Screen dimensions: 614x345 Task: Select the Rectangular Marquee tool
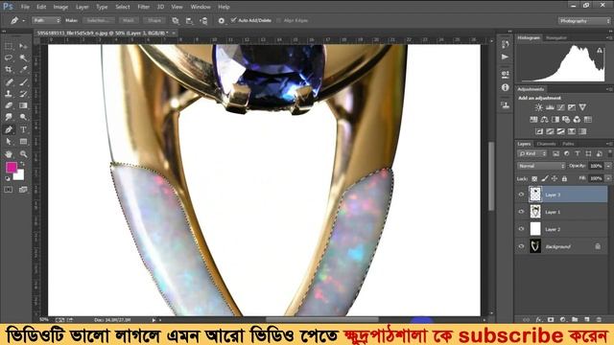[9, 46]
